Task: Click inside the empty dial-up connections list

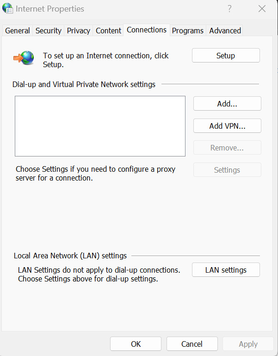Action: [x=100, y=126]
